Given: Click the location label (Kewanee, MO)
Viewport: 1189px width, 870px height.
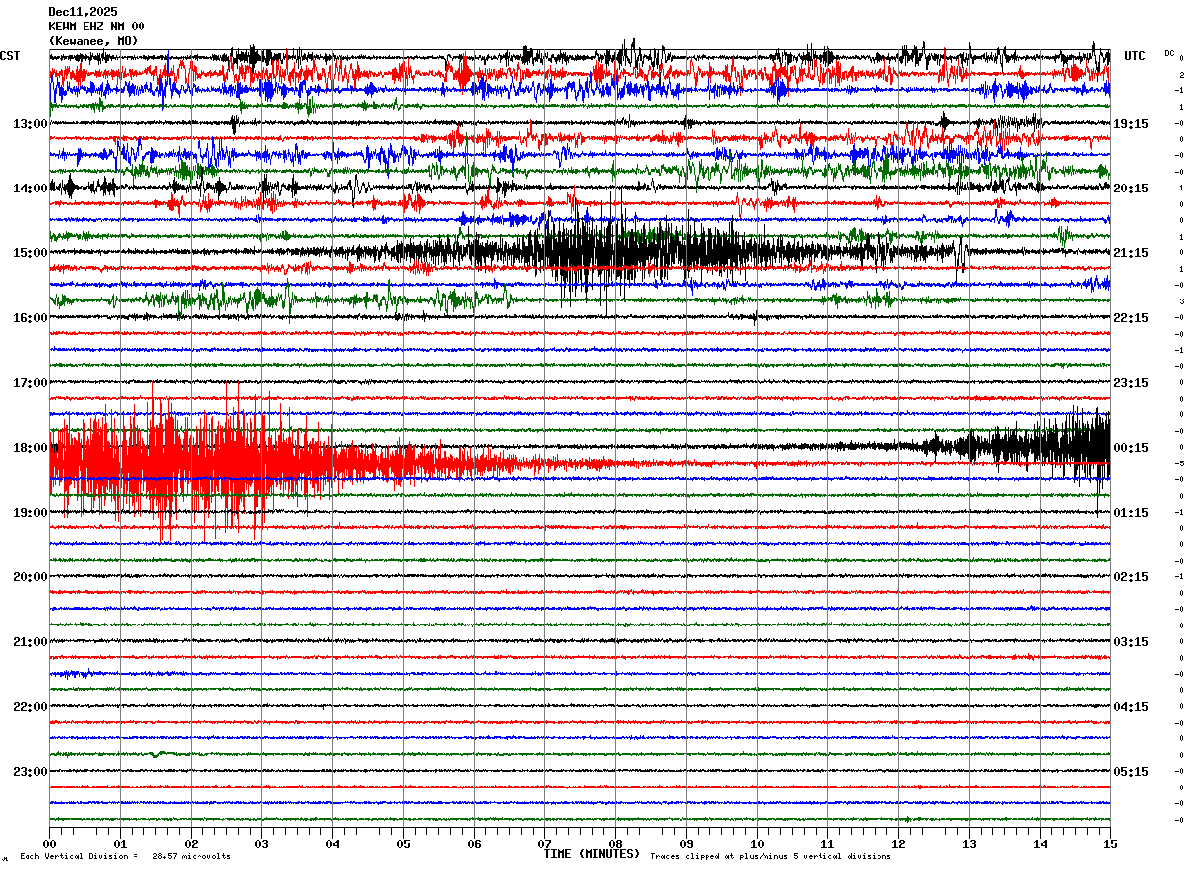Looking at the screenshot, I should click(93, 41).
